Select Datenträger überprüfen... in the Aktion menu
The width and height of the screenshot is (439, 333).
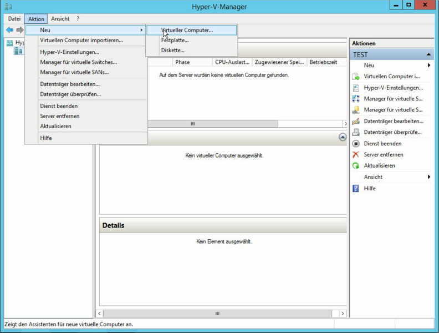pos(86,94)
